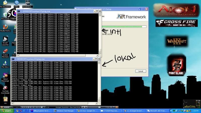Switch to the Google Chrome taskbar button
This screenshot has width=201, height=113.
click(87, 111)
